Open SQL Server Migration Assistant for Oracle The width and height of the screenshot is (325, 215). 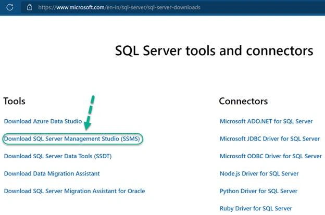pyautogui.click(x=74, y=191)
